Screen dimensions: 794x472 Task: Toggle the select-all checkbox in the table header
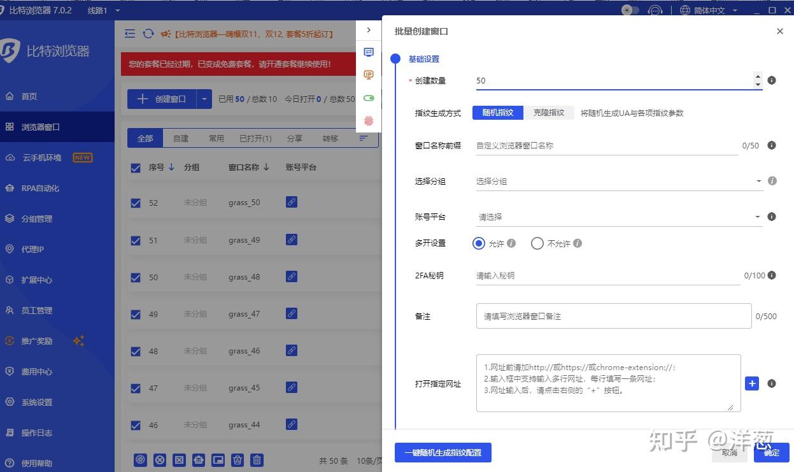coord(136,168)
